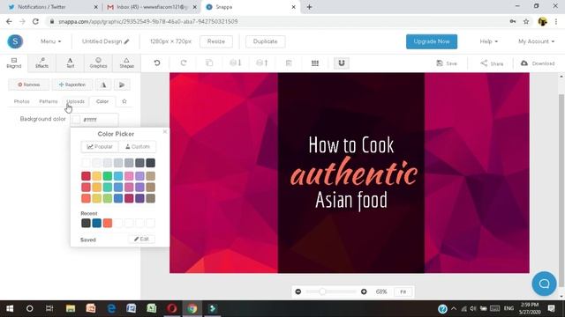
Task: Click Upgrade Now button
Action: 432,41
